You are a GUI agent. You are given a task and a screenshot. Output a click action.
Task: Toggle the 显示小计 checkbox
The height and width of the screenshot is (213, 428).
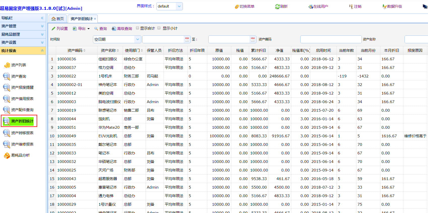tap(159, 28)
